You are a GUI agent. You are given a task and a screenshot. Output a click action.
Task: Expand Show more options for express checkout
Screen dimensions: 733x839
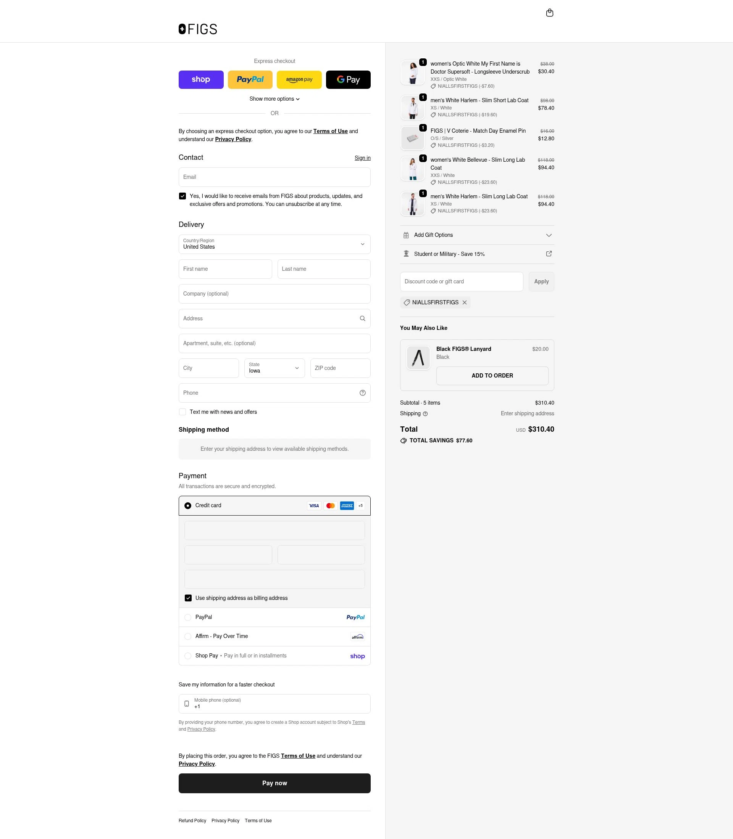coord(274,99)
